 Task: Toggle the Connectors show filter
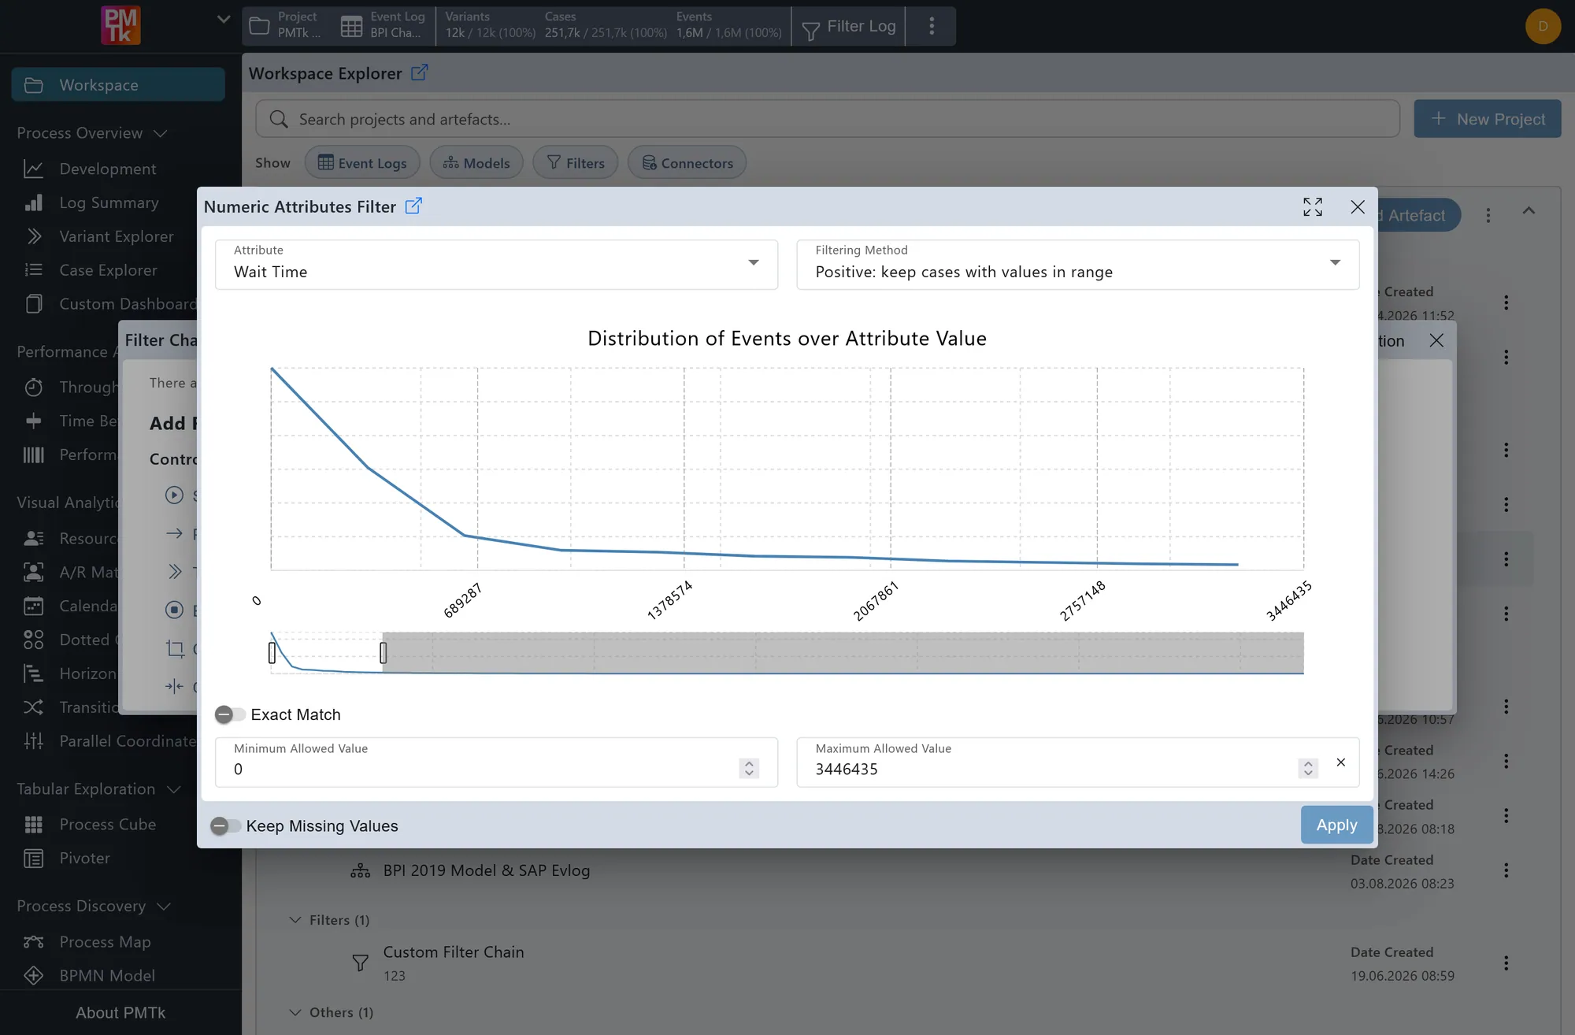687,163
